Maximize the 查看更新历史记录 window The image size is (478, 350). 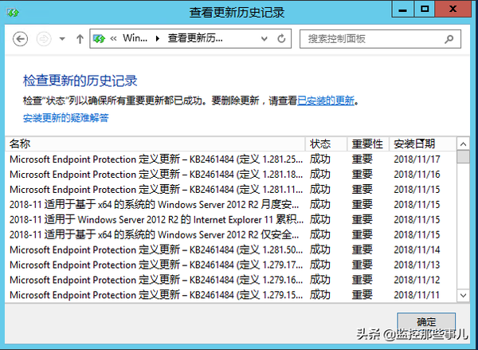[425, 9]
